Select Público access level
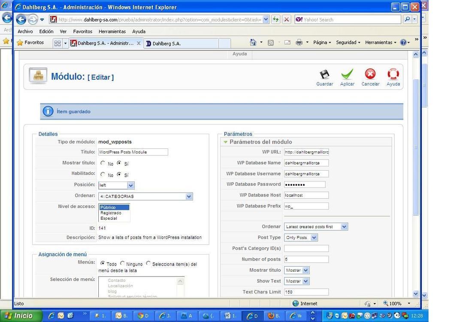The width and height of the screenshot is (472, 322). click(x=115, y=208)
